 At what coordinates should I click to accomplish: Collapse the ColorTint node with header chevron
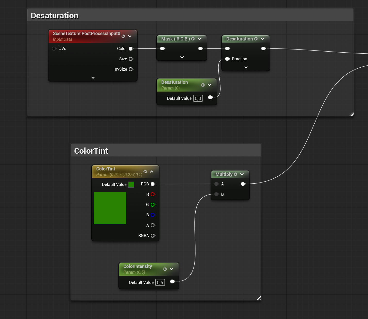[x=152, y=172]
